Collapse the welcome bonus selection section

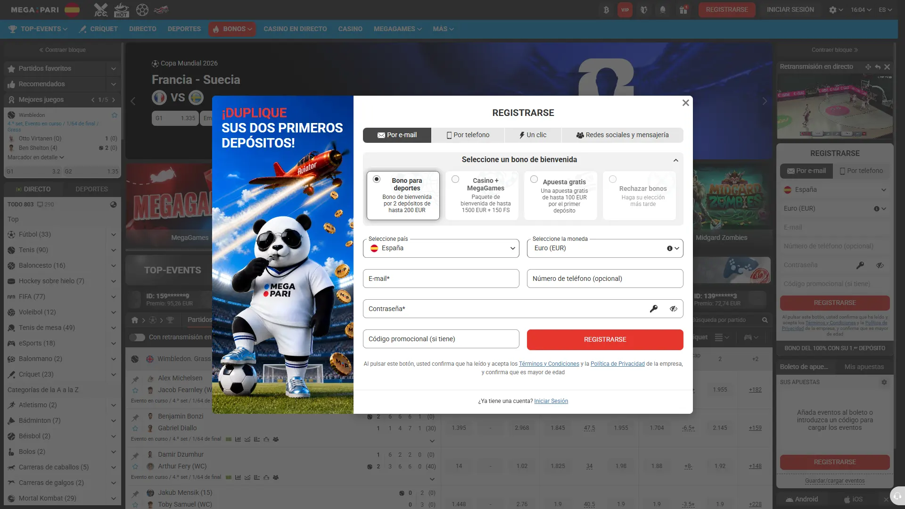[x=675, y=160]
